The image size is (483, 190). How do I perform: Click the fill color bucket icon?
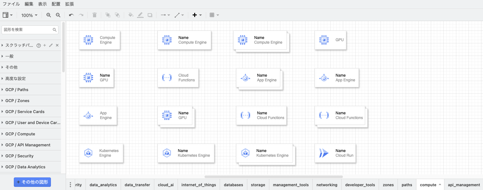(131, 15)
